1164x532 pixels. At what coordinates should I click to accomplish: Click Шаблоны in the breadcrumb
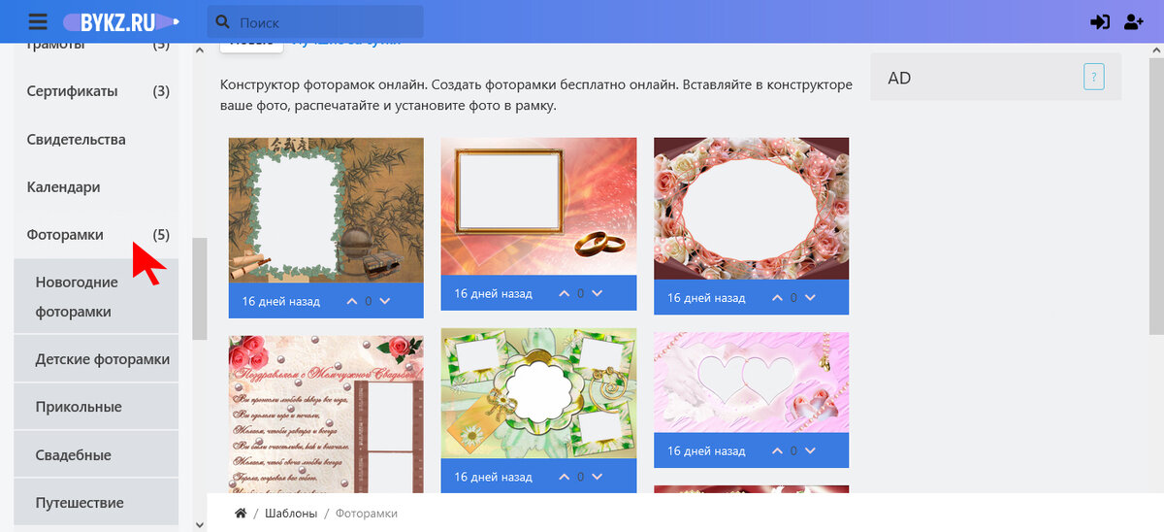click(291, 513)
